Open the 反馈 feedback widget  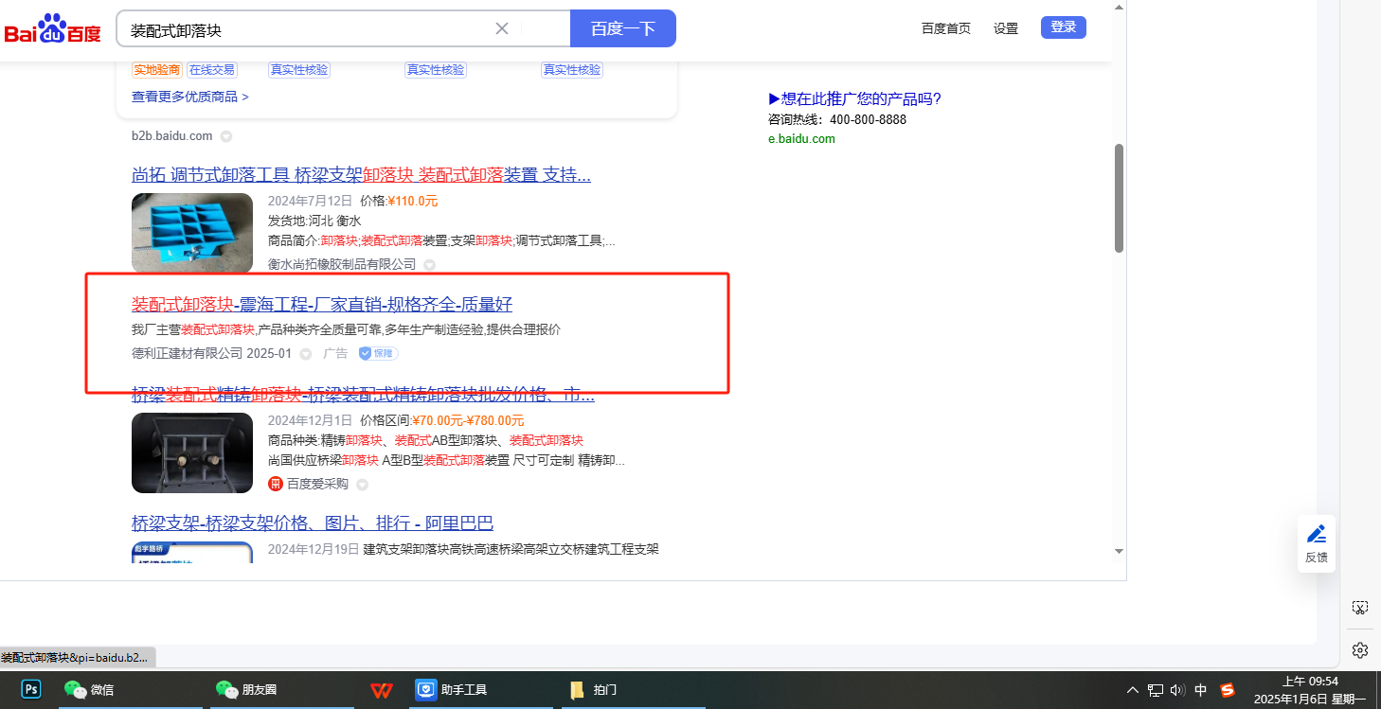click(1316, 543)
